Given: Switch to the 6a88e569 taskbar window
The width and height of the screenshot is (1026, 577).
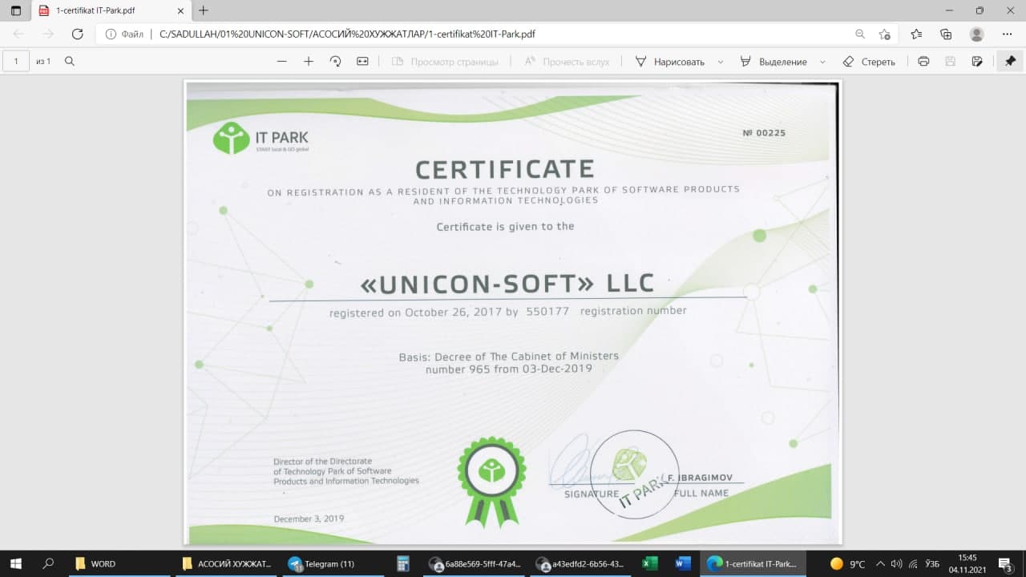Looking at the screenshot, I should coord(475,563).
